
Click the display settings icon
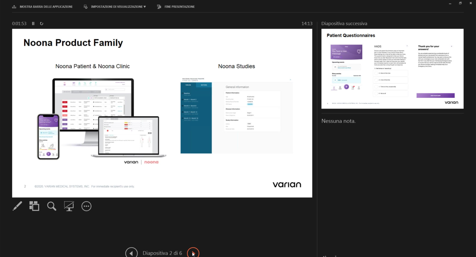(86, 7)
